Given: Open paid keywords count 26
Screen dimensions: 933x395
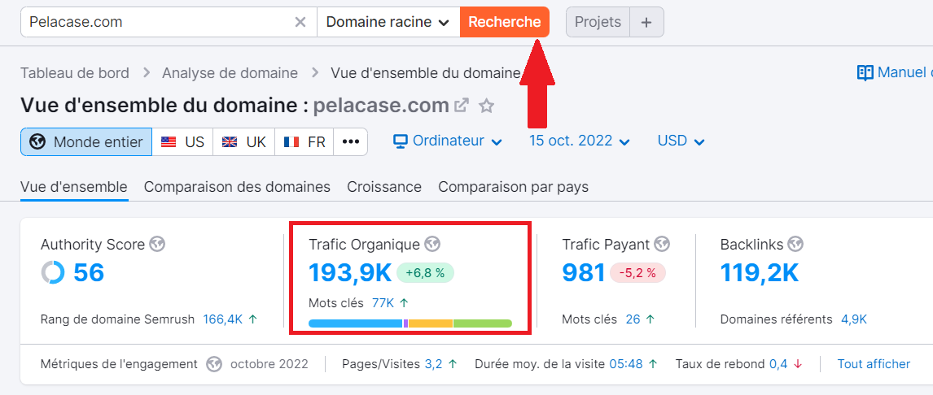Looking at the screenshot, I should point(633,319).
